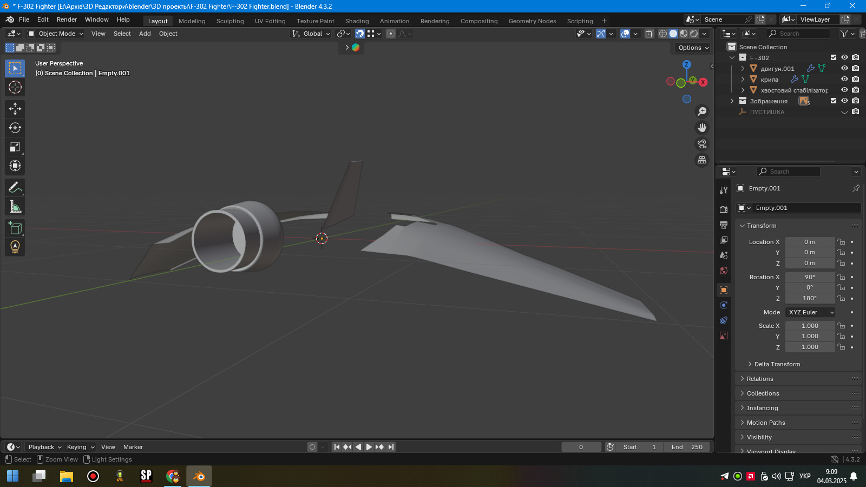The height and width of the screenshot is (487, 866).
Task: Activate the Move tool
Action: (x=15, y=109)
